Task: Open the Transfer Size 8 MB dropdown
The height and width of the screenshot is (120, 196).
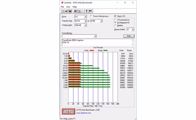Action: [101, 21]
